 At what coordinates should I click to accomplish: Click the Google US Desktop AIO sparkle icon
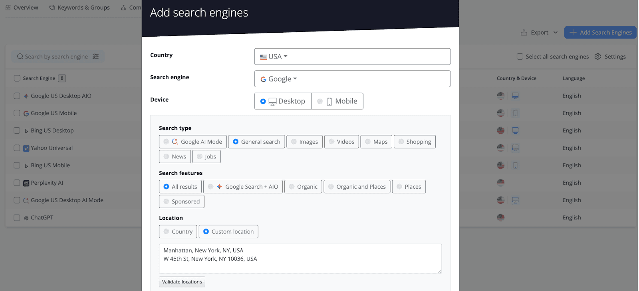click(26, 96)
